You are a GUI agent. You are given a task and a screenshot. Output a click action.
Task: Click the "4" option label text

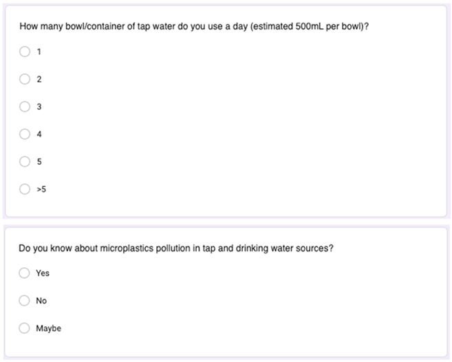tap(39, 134)
